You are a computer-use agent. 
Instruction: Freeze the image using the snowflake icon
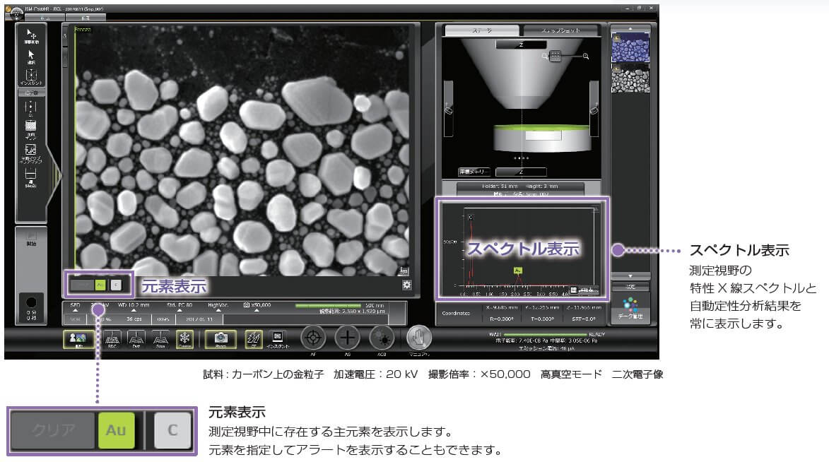(x=185, y=338)
